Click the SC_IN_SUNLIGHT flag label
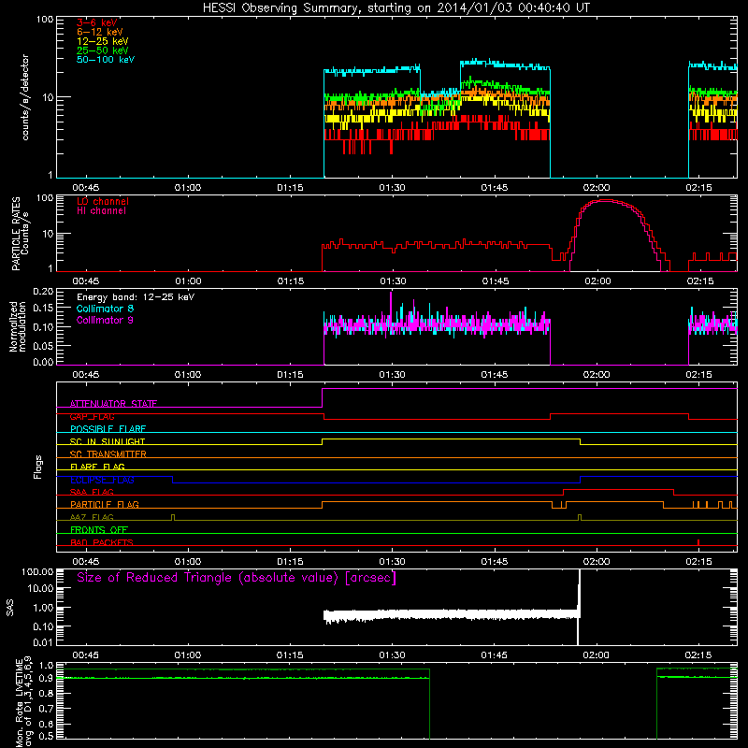The height and width of the screenshot is (748, 748). coord(108,441)
